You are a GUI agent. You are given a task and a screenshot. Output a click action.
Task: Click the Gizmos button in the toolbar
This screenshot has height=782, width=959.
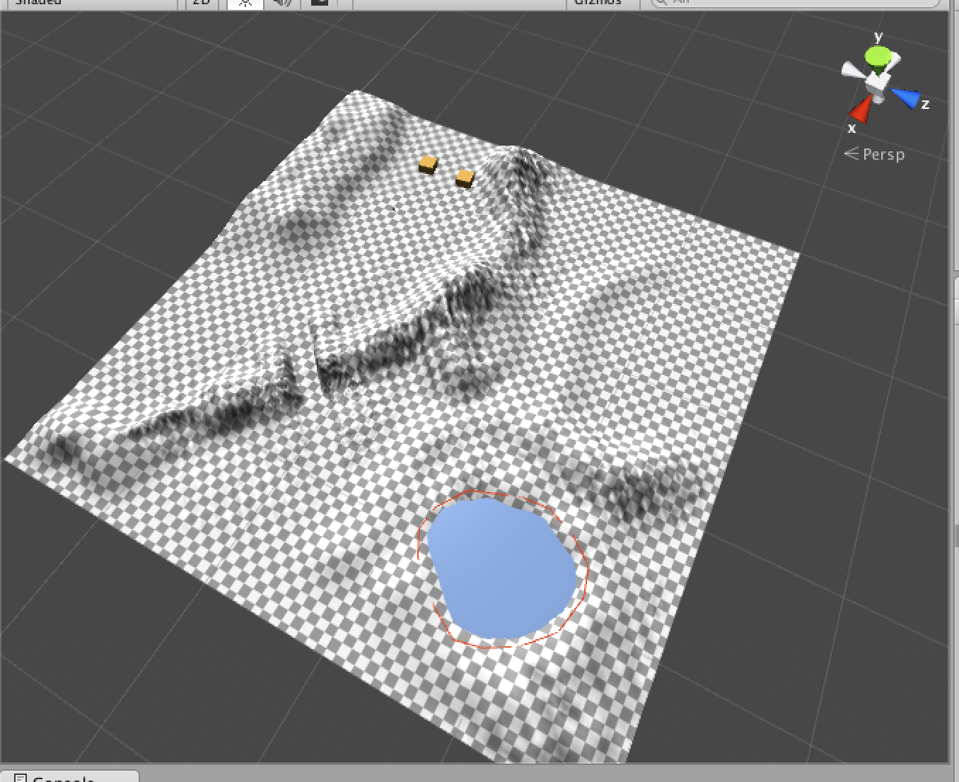click(x=598, y=2)
